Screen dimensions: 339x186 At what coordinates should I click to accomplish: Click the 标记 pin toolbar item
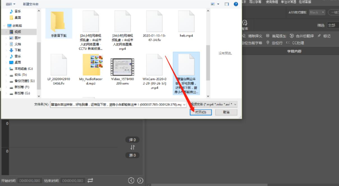coord(324,36)
